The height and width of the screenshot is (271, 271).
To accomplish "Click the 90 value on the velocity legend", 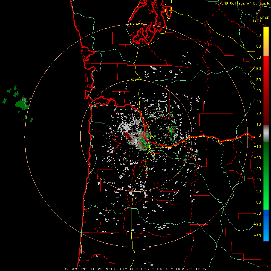I will (x=259, y=35).
